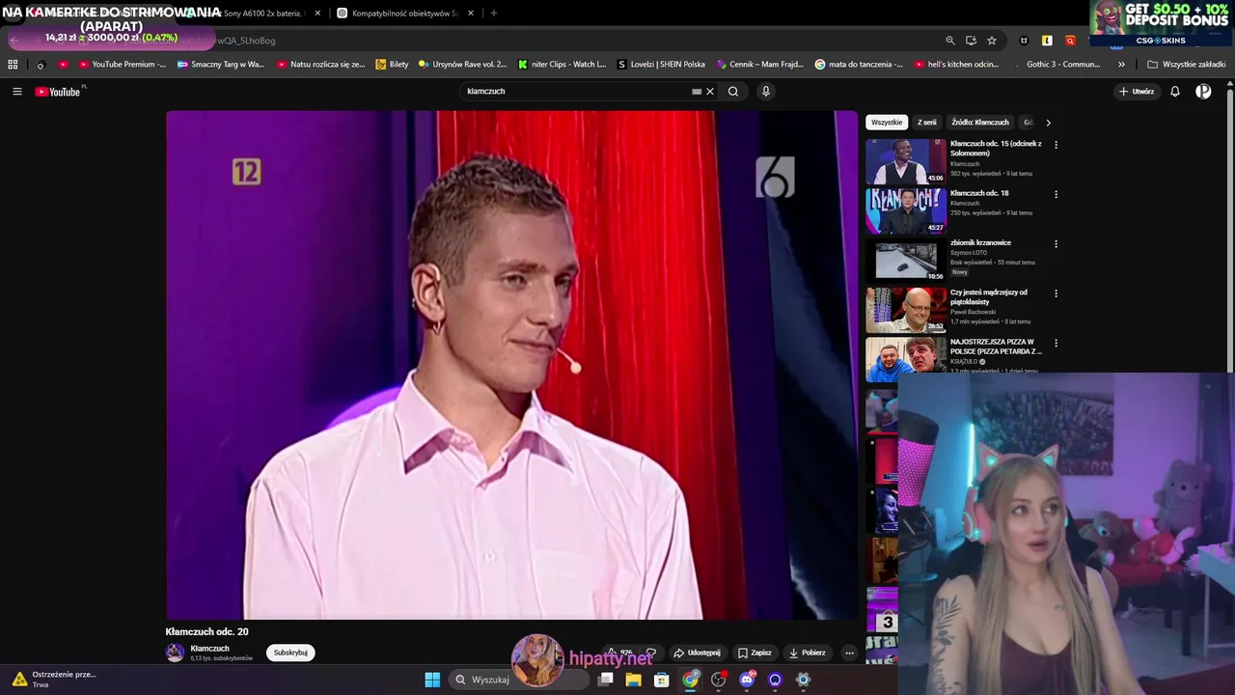Image resolution: width=1235 pixels, height=695 pixels.
Task: Open the more actions ellipsis under the video
Action: pos(849,653)
